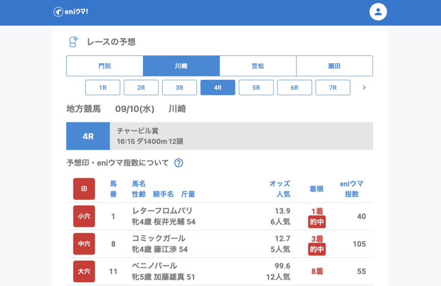Switch to the 園田 racecourse tab
The image size is (441, 286).
coord(335,66)
